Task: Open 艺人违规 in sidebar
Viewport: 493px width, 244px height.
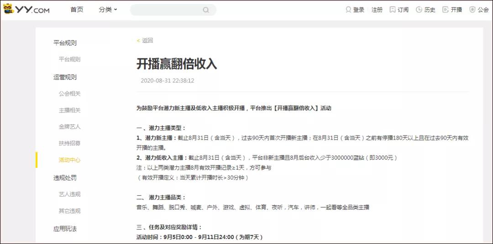Action: 69,194
